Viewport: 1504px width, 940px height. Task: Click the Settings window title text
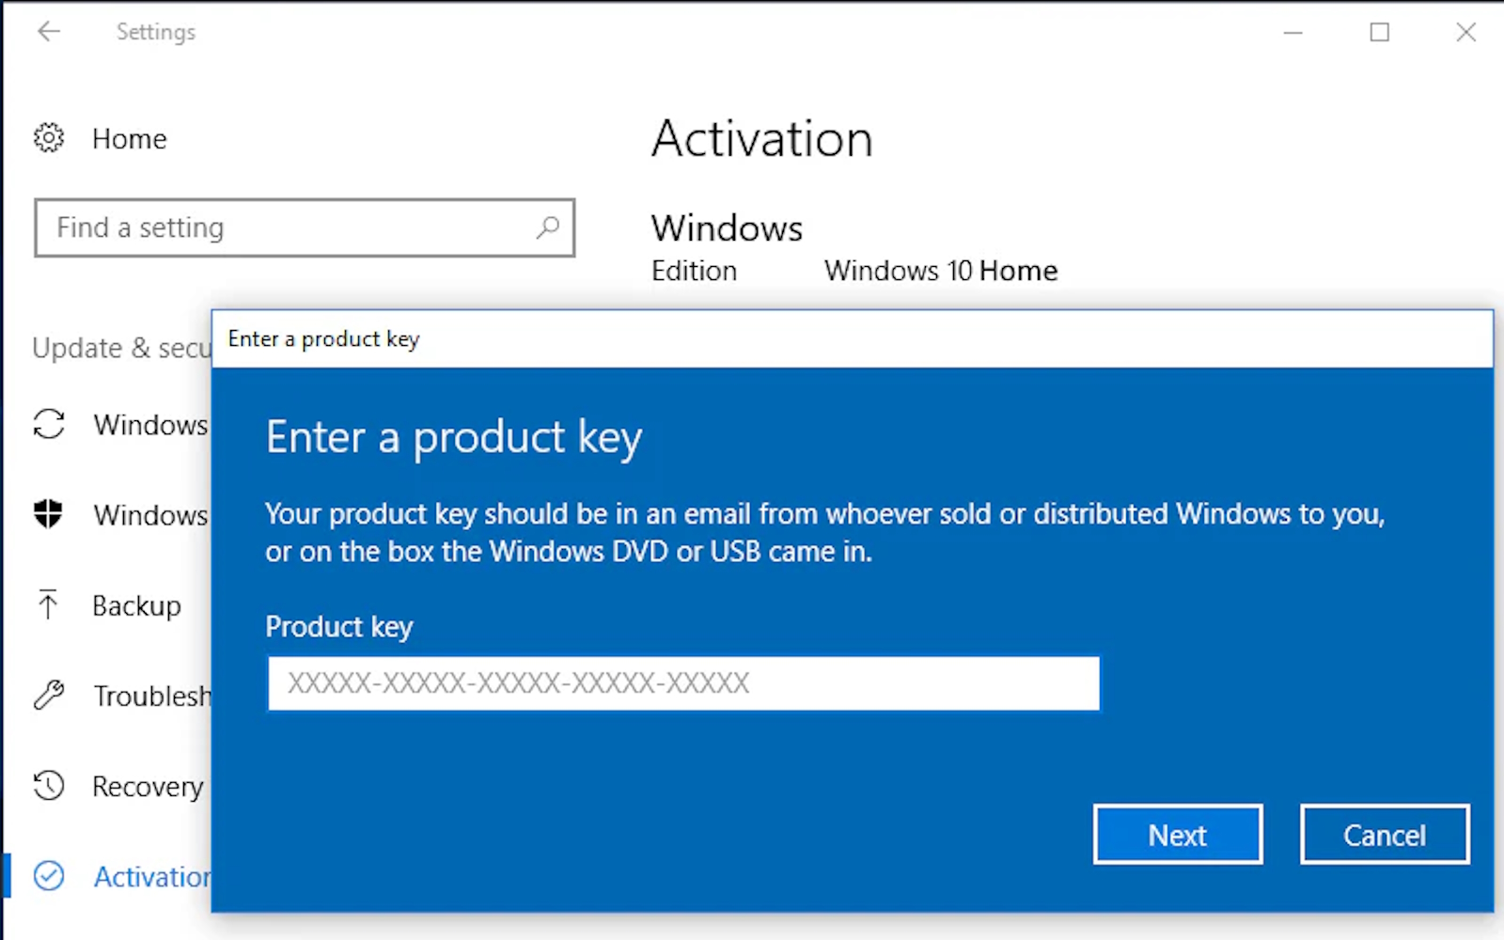pyautogui.click(x=156, y=32)
